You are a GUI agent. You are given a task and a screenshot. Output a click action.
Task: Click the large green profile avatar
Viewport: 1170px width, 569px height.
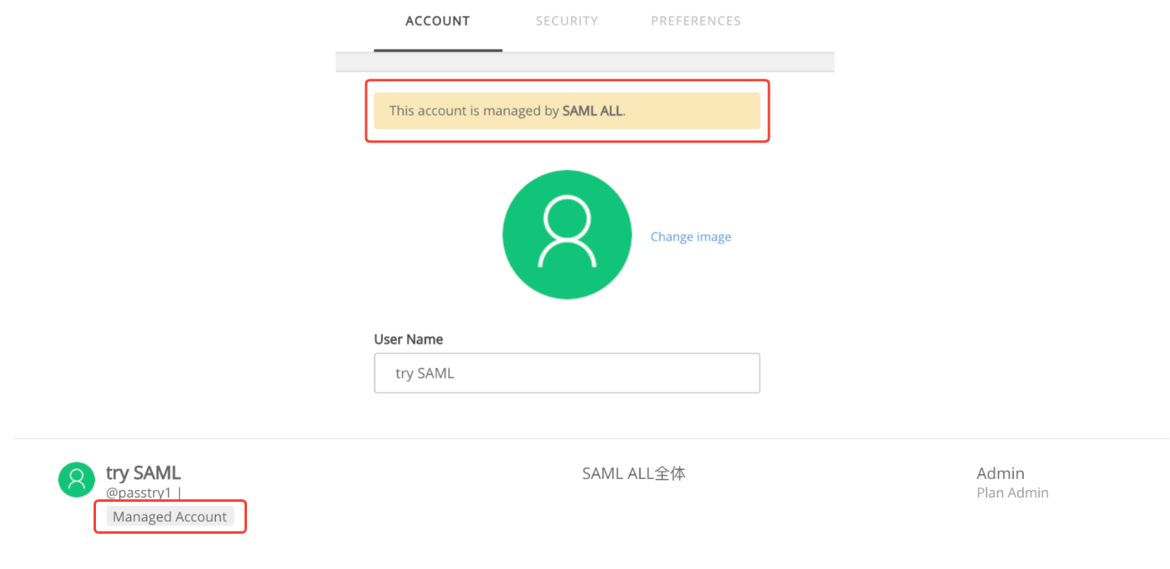point(567,234)
